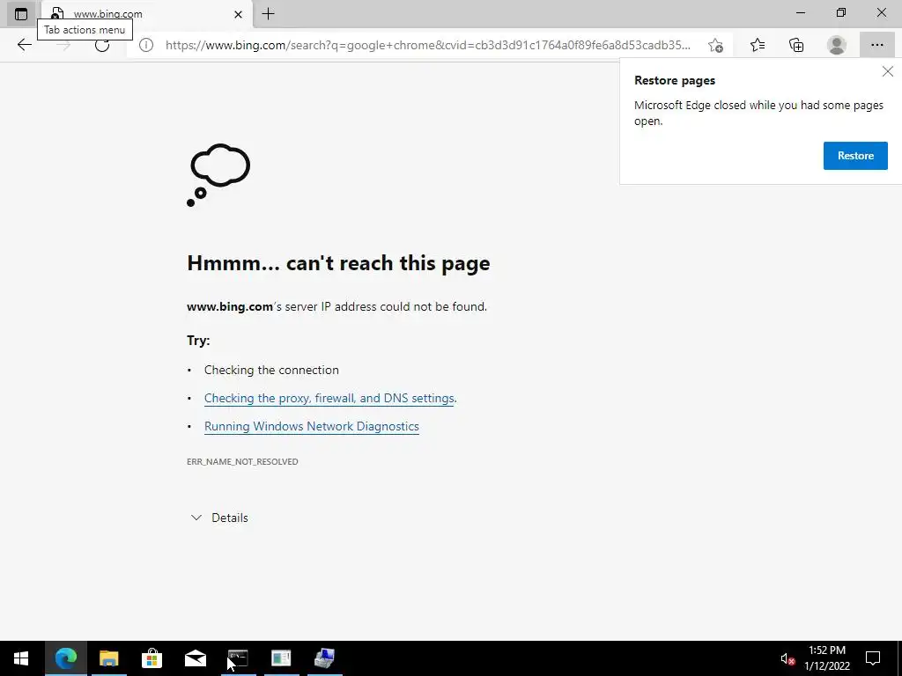Expand the Details section
Viewport: 902px width, 676px height.
pyautogui.click(x=219, y=518)
